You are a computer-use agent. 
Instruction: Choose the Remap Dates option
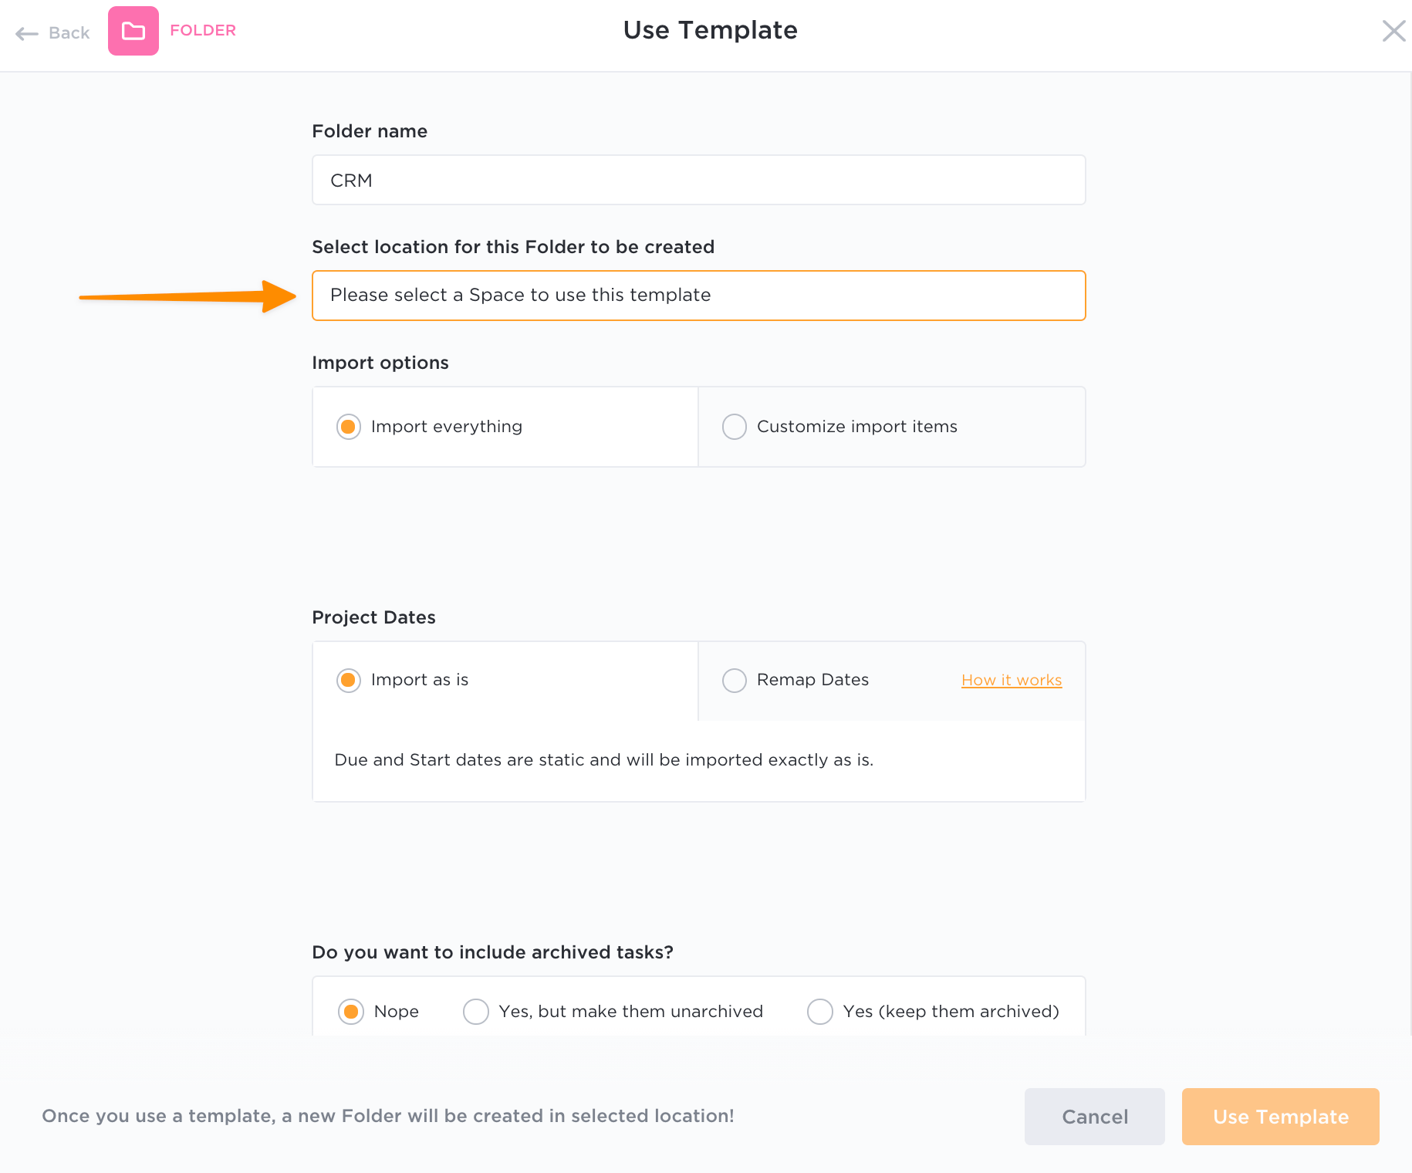(812, 680)
